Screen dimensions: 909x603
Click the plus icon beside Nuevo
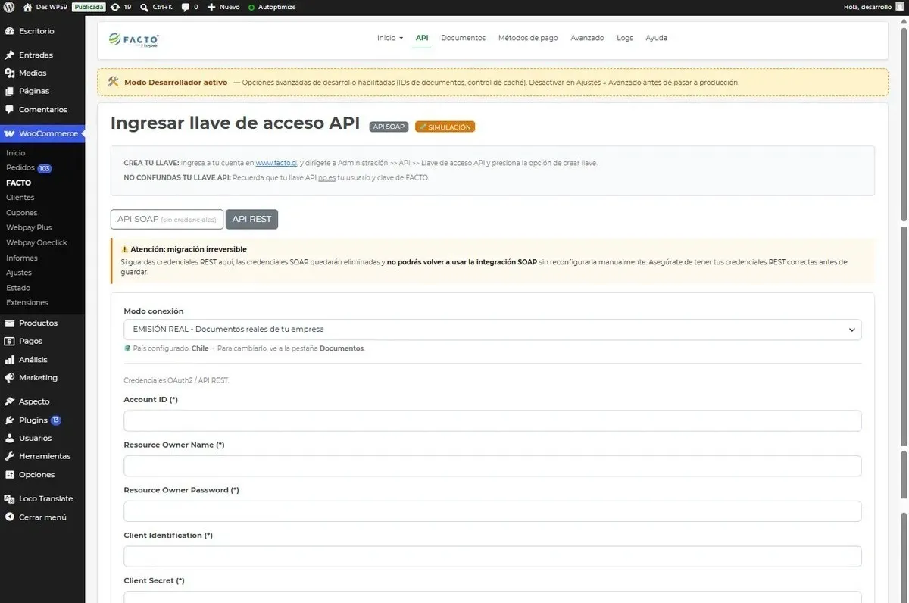point(211,7)
